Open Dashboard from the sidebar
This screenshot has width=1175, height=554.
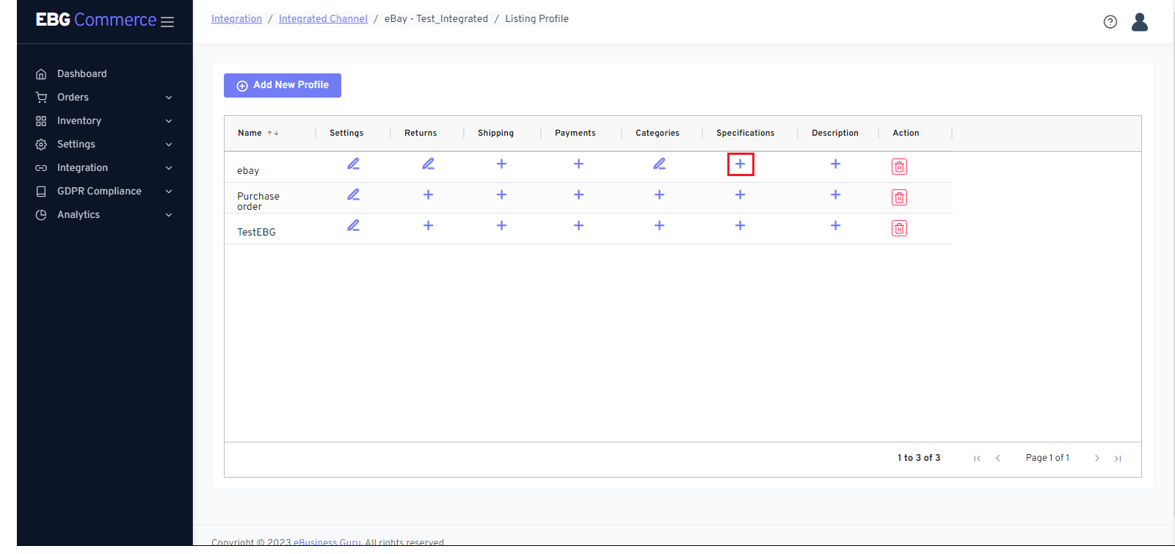[x=81, y=73]
